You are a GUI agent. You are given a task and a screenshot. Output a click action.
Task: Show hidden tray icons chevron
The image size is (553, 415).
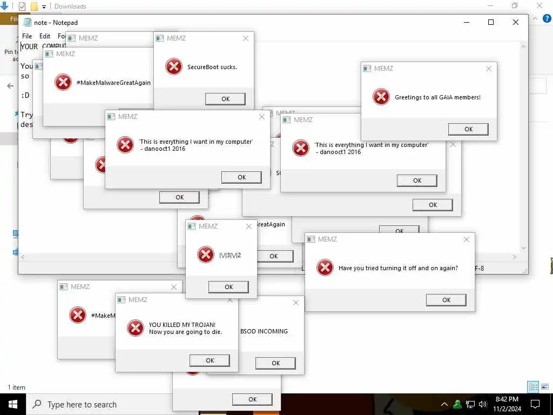(x=444, y=404)
